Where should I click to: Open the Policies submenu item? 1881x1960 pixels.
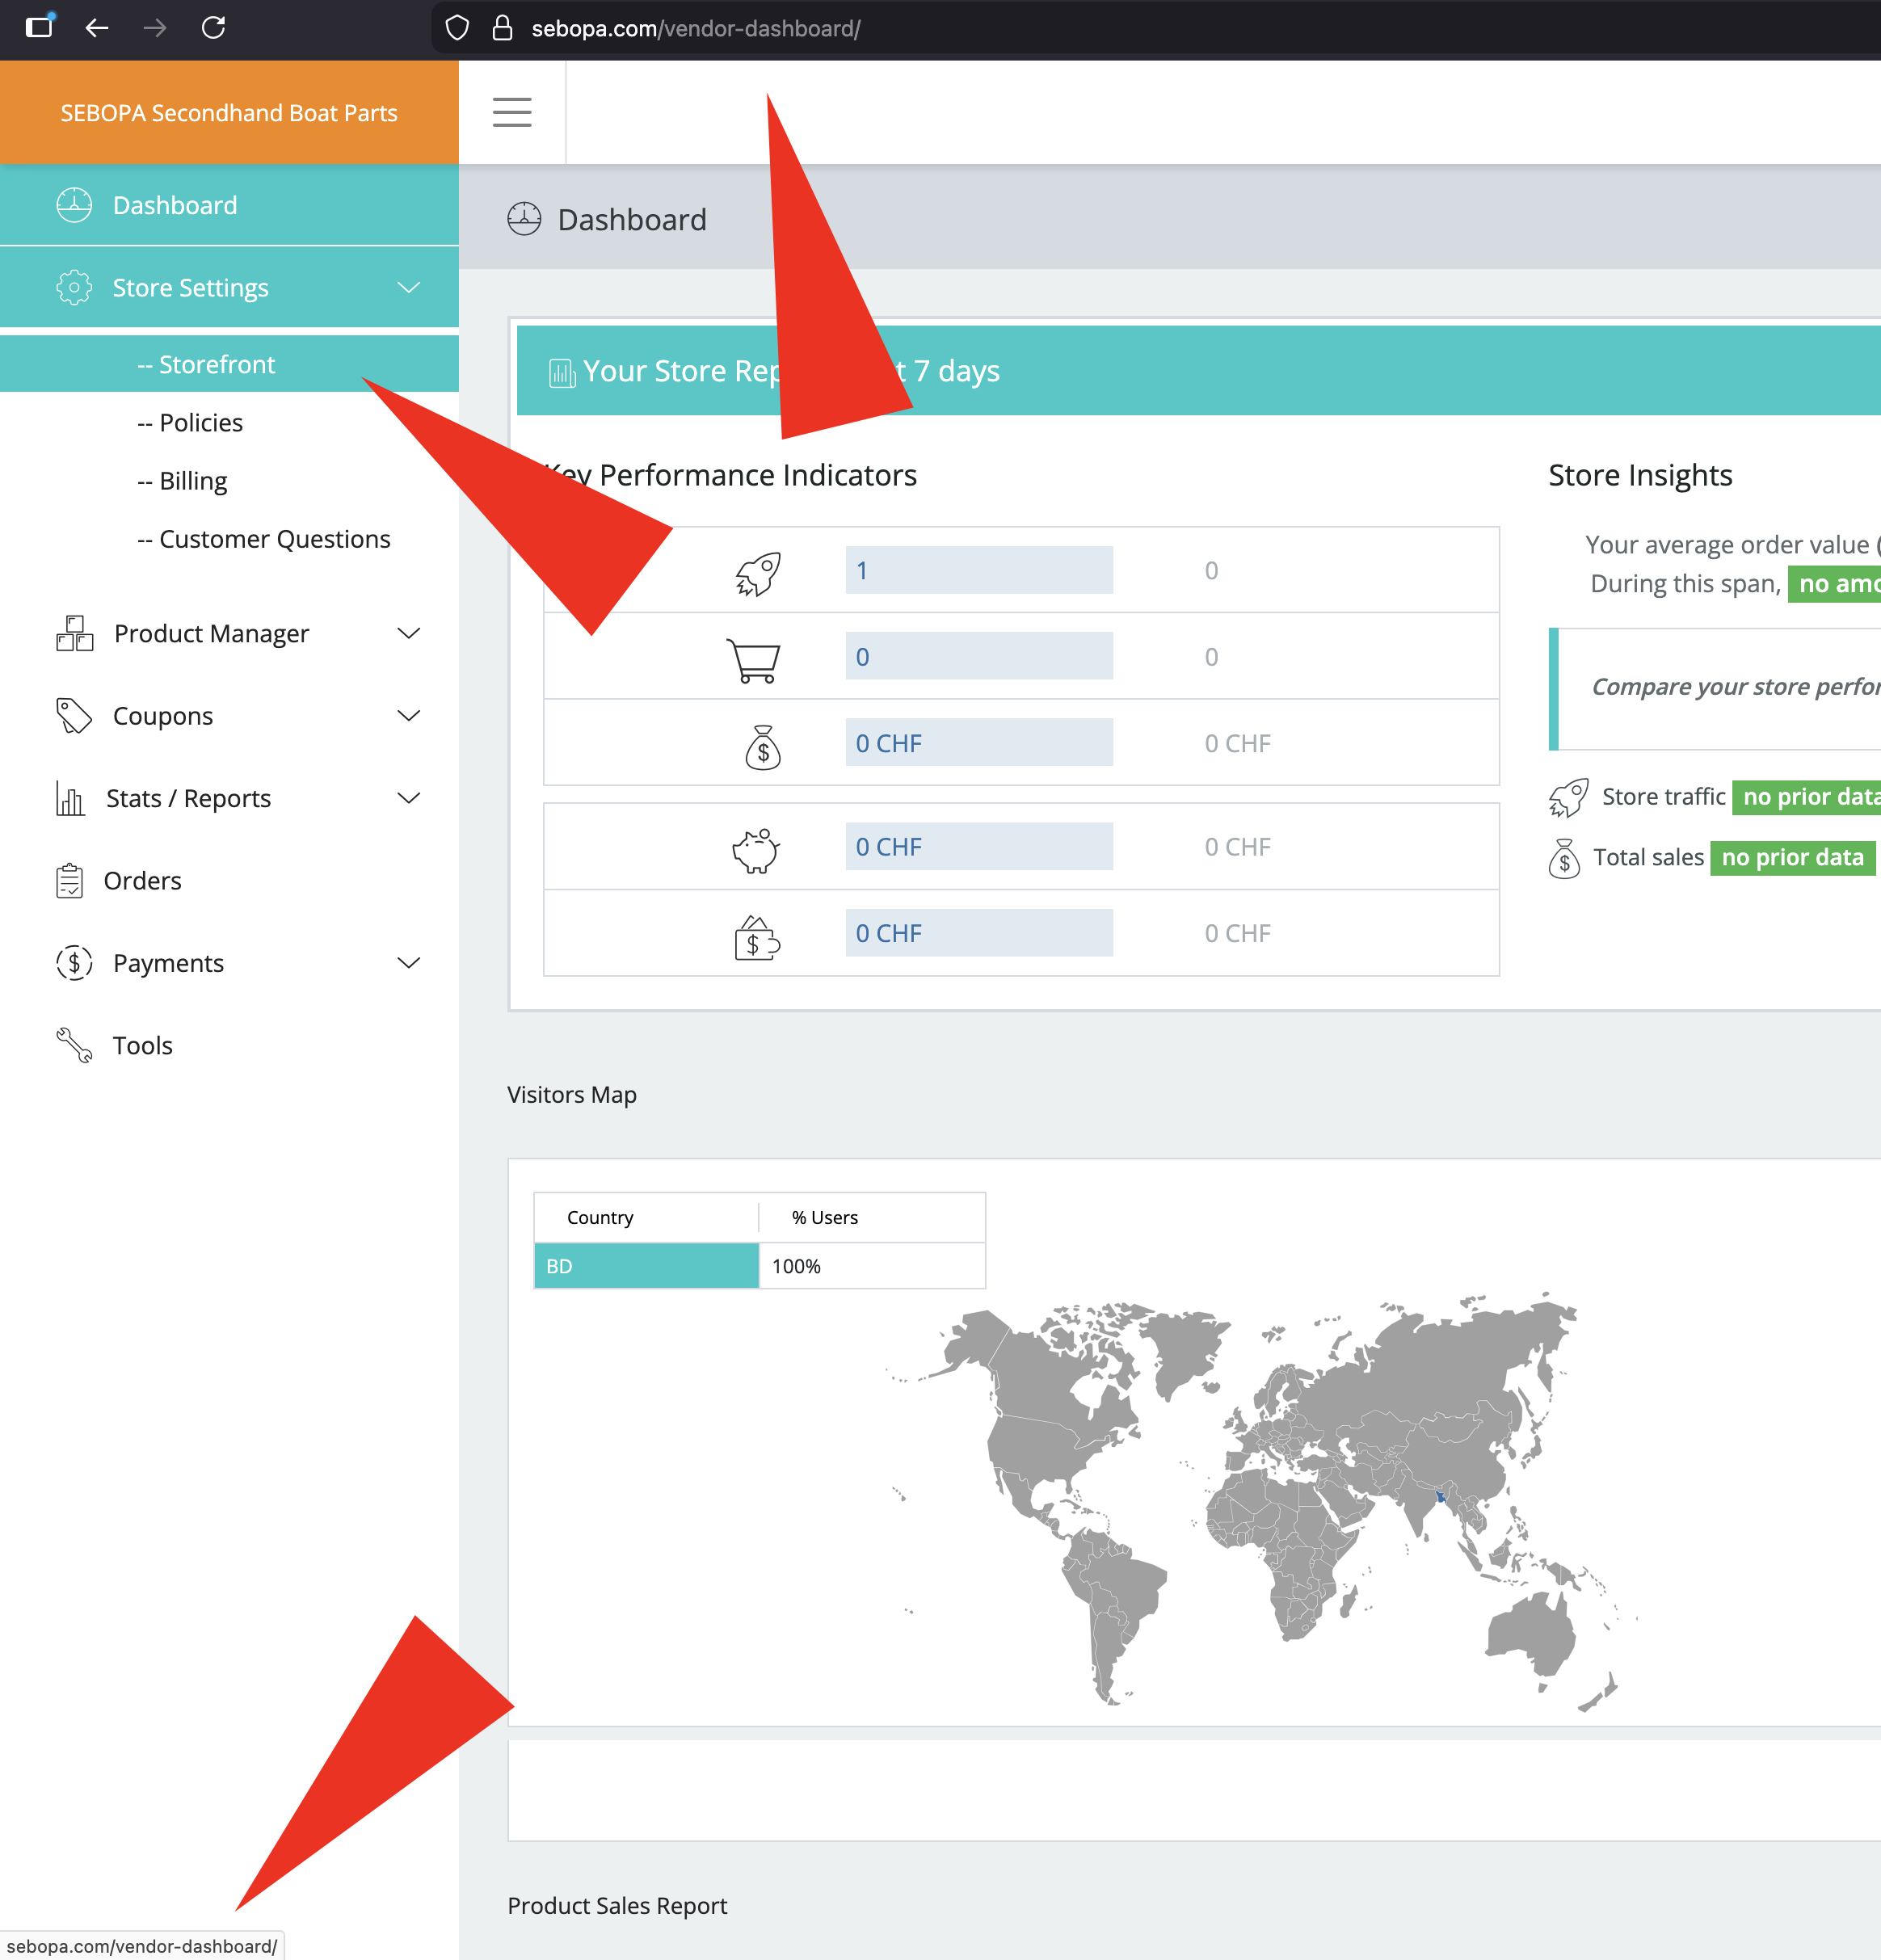[x=200, y=423]
